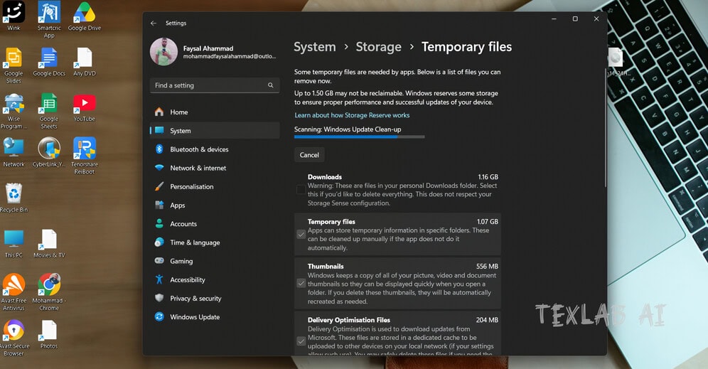Image resolution: width=708 pixels, height=369 pixels.
Task: Open Bluetooth & devices settings
Action: 215,149
